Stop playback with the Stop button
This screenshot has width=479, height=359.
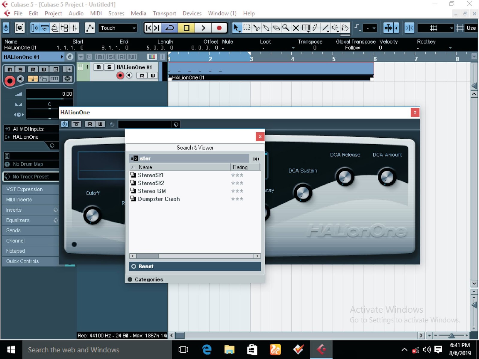pyautogui.click(x=186, y=28)
